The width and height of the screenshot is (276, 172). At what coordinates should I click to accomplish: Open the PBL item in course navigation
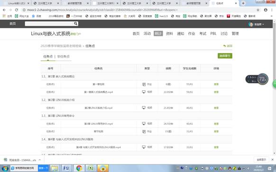pos(213,34)
